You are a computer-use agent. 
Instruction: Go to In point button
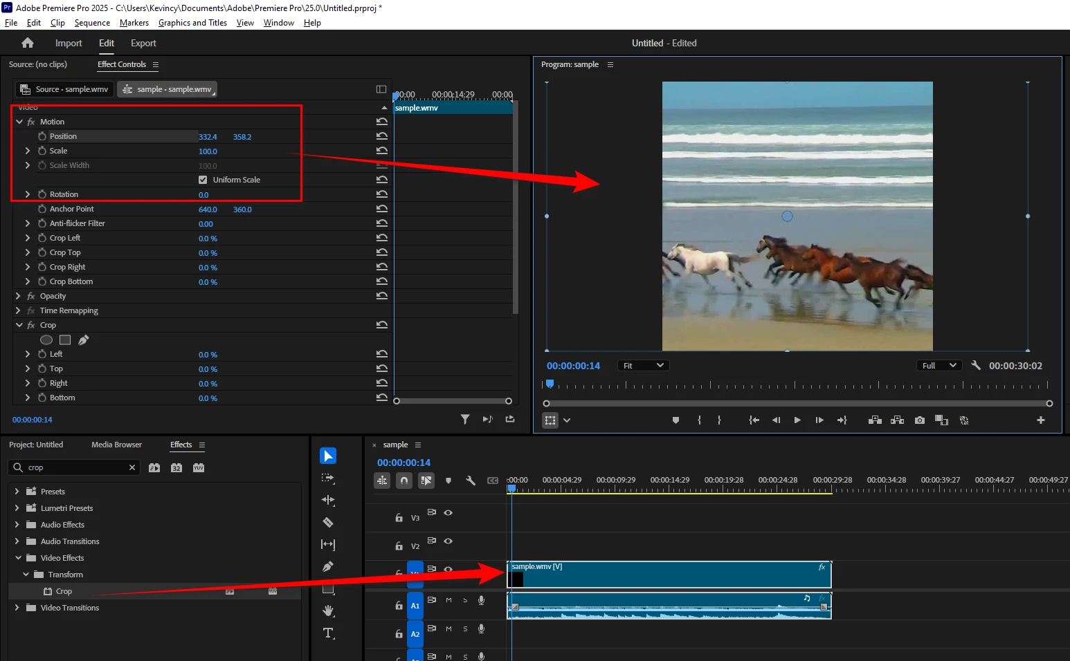pos(754,420)
